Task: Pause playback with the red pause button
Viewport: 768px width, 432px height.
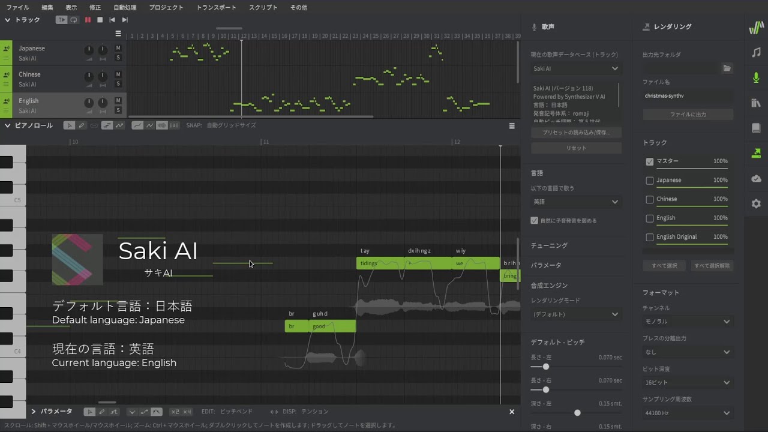Action: click(88, 20)
